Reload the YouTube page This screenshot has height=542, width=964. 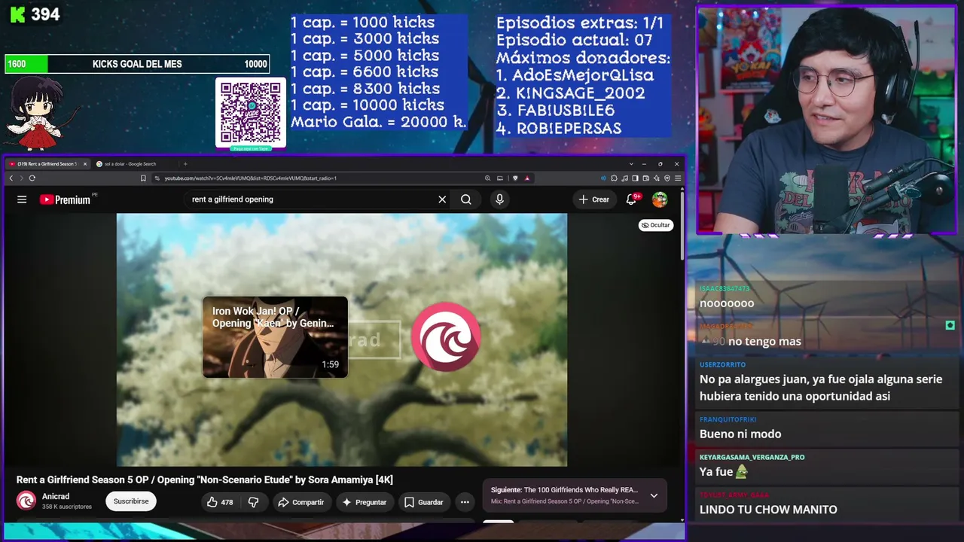(32, 178)
